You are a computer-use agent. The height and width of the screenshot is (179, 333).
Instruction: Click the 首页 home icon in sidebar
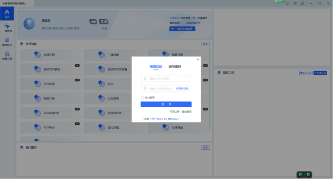tap(7, 14)
